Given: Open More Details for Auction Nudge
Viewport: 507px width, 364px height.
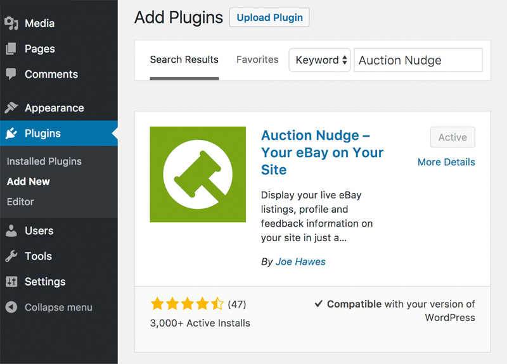Looking at the screenshot, I should [x=446, y=162].
